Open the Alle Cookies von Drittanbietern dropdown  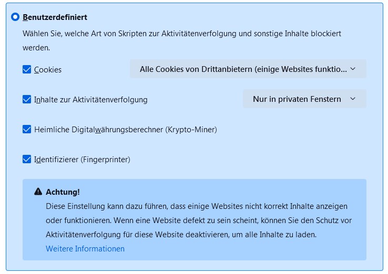tap(243, 69)
